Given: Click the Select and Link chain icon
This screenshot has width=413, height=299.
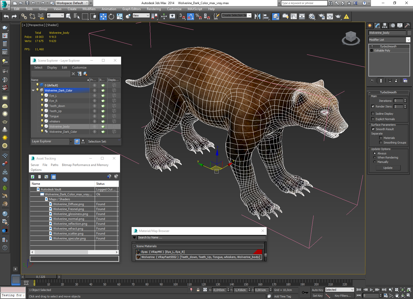Looking at the screenshot, I should [x=24, y=16].
